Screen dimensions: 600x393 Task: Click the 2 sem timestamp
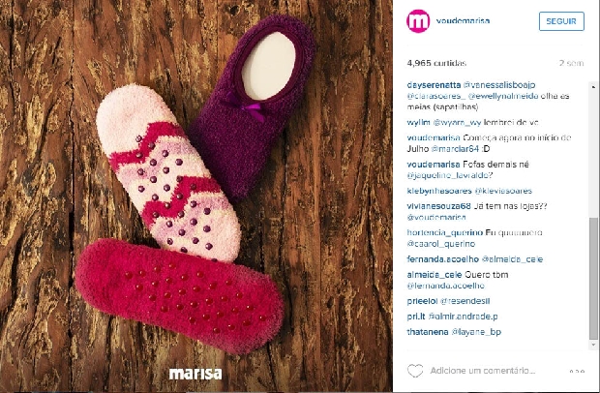coord(571,63)
